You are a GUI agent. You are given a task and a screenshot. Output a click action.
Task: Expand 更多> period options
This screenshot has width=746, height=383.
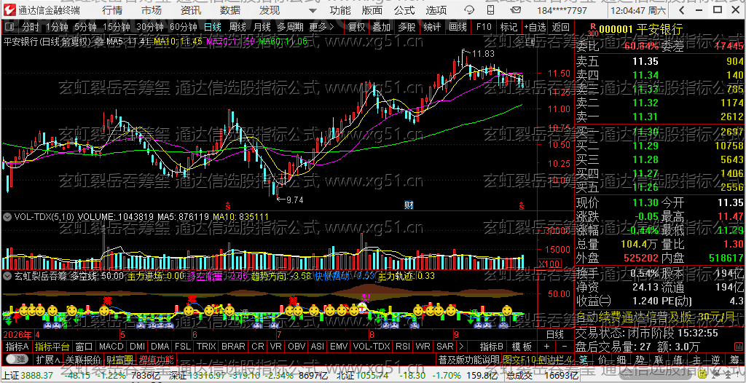pyautogui.click(x=321, y=27)
